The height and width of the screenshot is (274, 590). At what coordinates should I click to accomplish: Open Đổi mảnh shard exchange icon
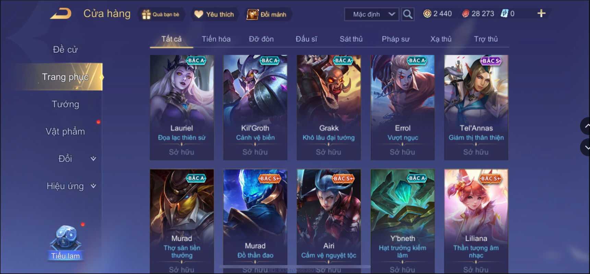(x=252, y=14)
